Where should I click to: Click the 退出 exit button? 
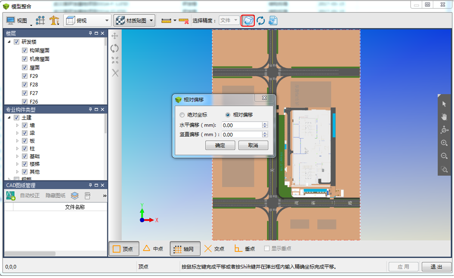436,266
